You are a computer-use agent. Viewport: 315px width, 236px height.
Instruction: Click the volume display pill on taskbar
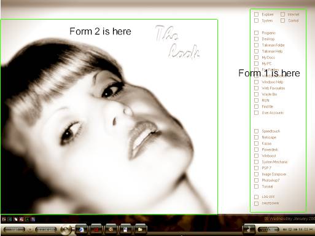(268, 229)
